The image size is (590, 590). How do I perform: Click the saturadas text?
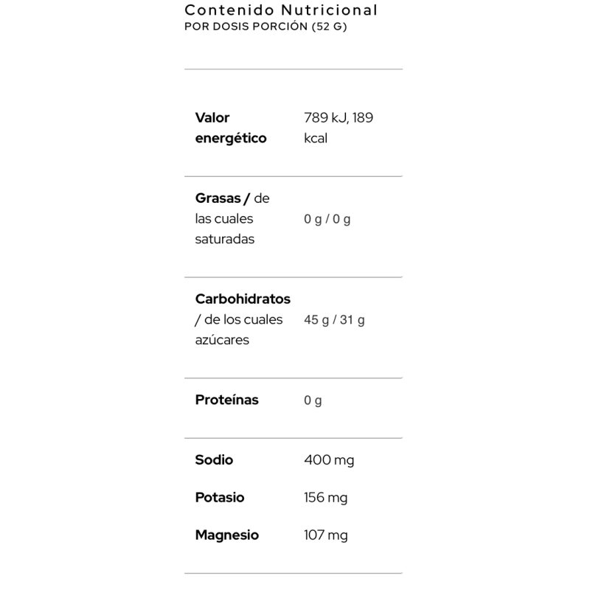tap(225, 239)
